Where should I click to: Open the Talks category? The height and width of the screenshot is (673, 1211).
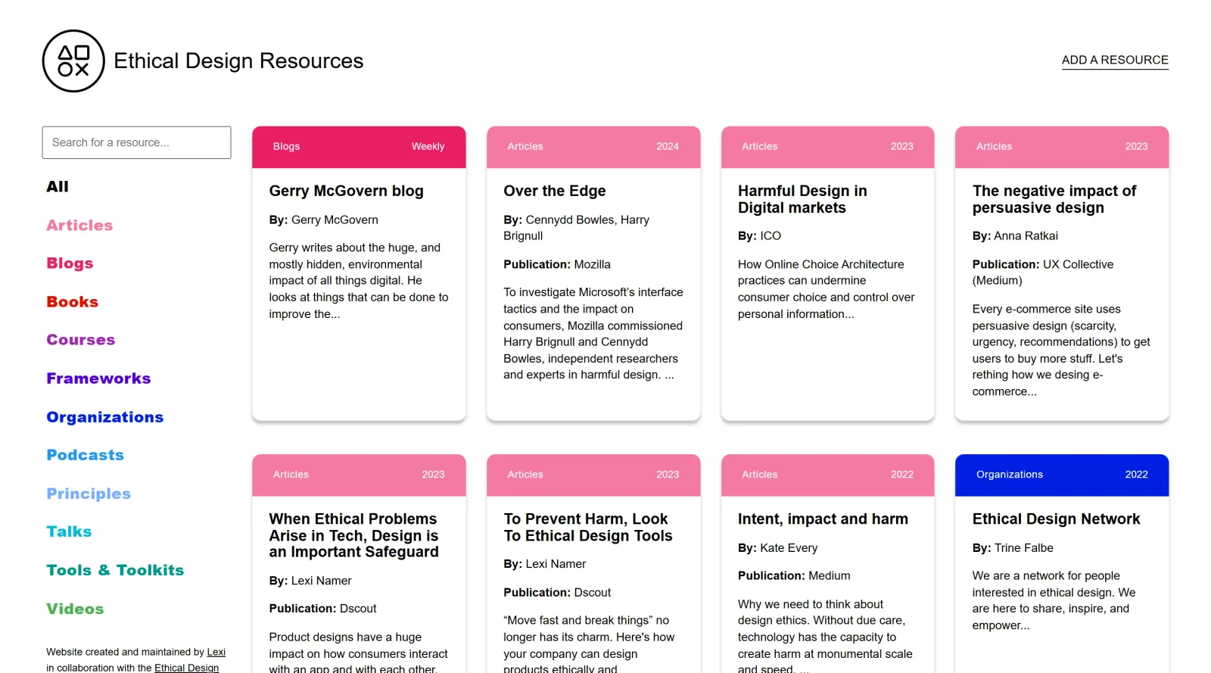coord(69,531)
